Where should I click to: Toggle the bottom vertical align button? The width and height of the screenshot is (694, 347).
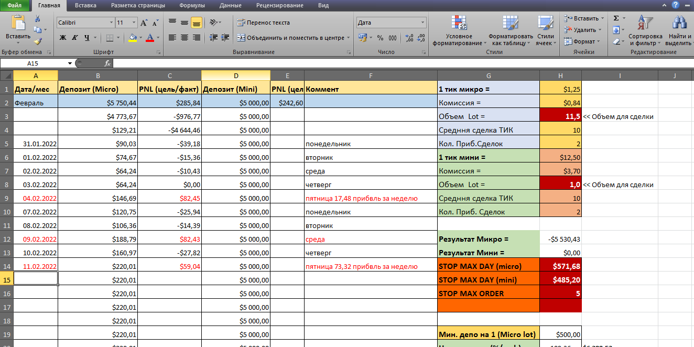tap(196, 23)
